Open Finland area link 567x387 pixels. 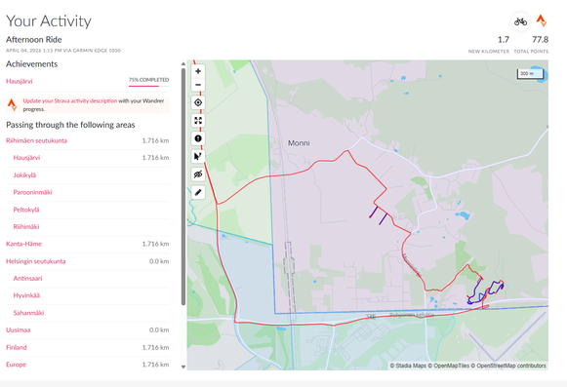tap(17, 347)
